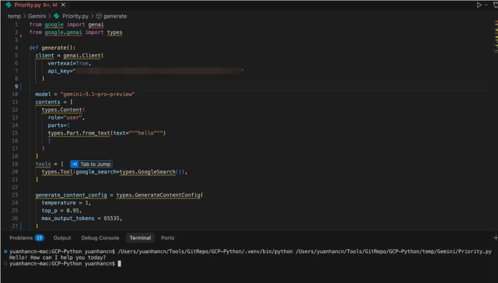Image resolution: width=498 pixels, height=283 pixels.
Task: Click the cube symbol icon beside generate
Action: click(99, 16)
